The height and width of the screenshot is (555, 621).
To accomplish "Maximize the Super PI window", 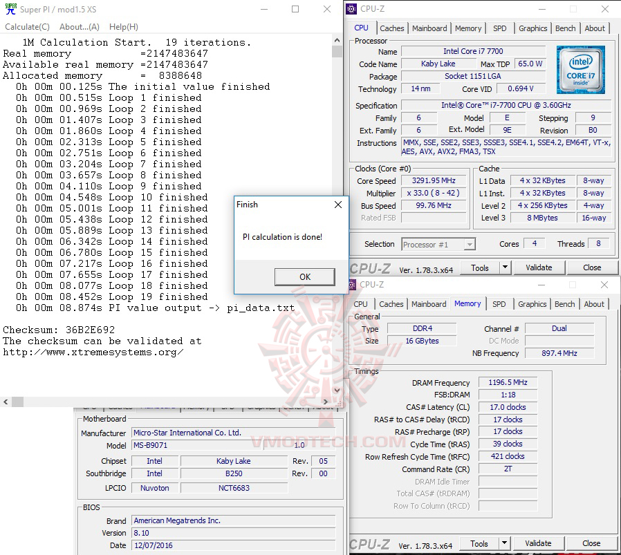I will pyautogui.click(x=295, y=9).
